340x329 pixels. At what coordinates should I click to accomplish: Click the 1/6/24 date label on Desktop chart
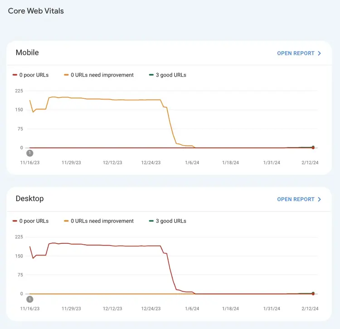tap(192, 309)
